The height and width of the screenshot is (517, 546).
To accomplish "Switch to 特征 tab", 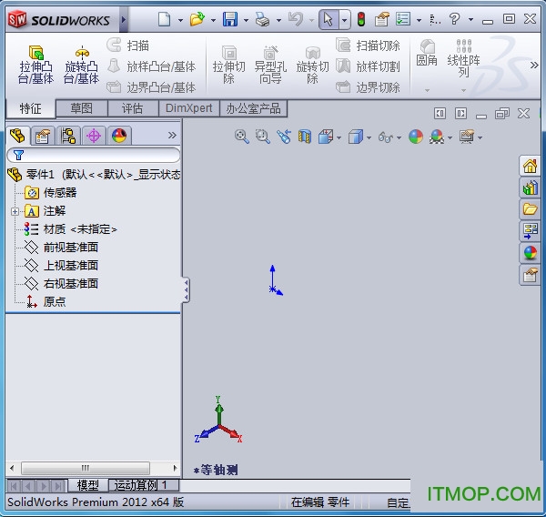I will (x=31, y=108).
